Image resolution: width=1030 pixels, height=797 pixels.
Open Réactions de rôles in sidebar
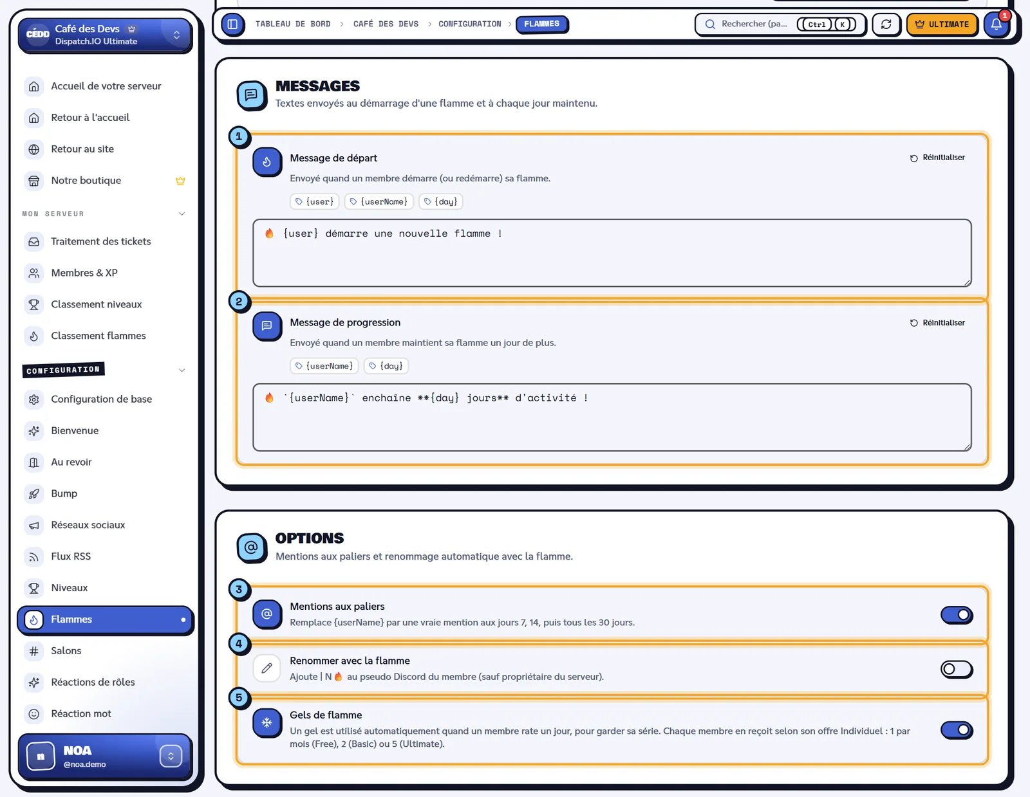(x=106, y=682)
